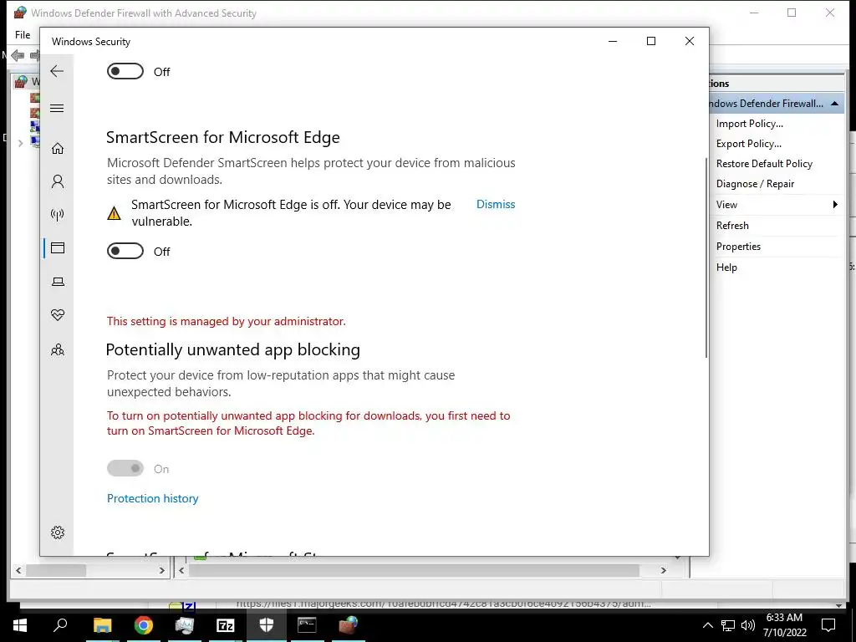The height and width of the screenshot is (642, 856).
Task: Open Family options sidebar icon
Action: (58, 349)
